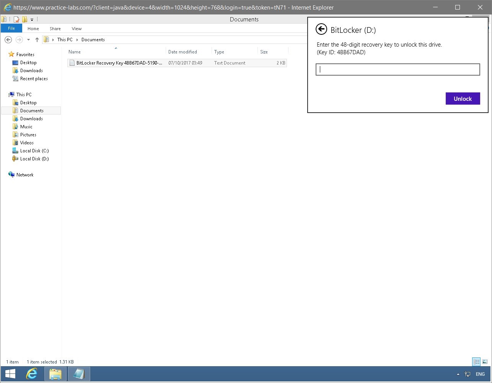This screenshot has height=383, width=492.
Task: Open File Explorer from the taskbar
Action: [x=55, y=374]
